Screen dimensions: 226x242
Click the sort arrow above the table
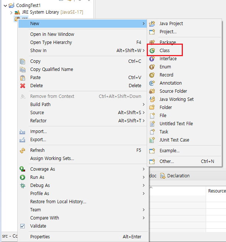tap(151, 188)
